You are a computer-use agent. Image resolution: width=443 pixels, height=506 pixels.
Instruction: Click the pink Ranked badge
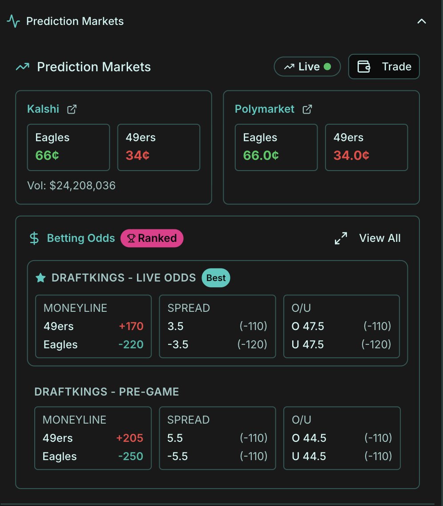click(x=152, y=238)
